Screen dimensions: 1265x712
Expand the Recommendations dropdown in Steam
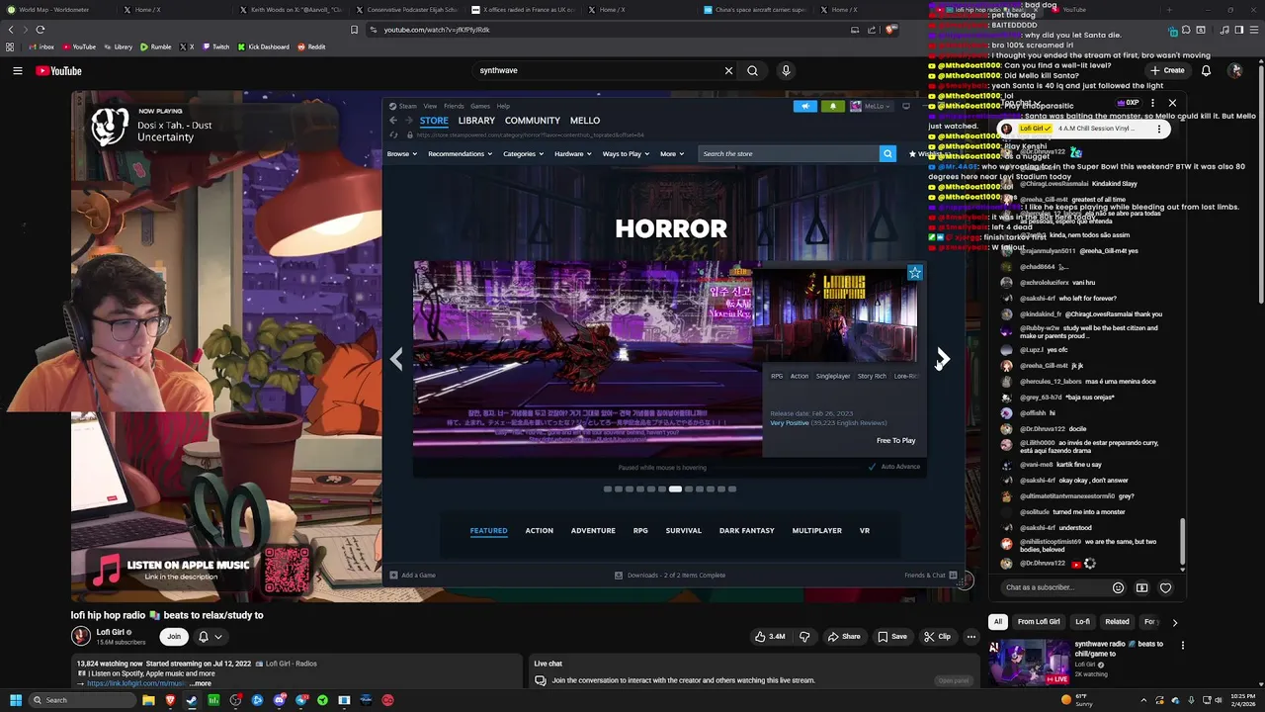coord(460,153)
